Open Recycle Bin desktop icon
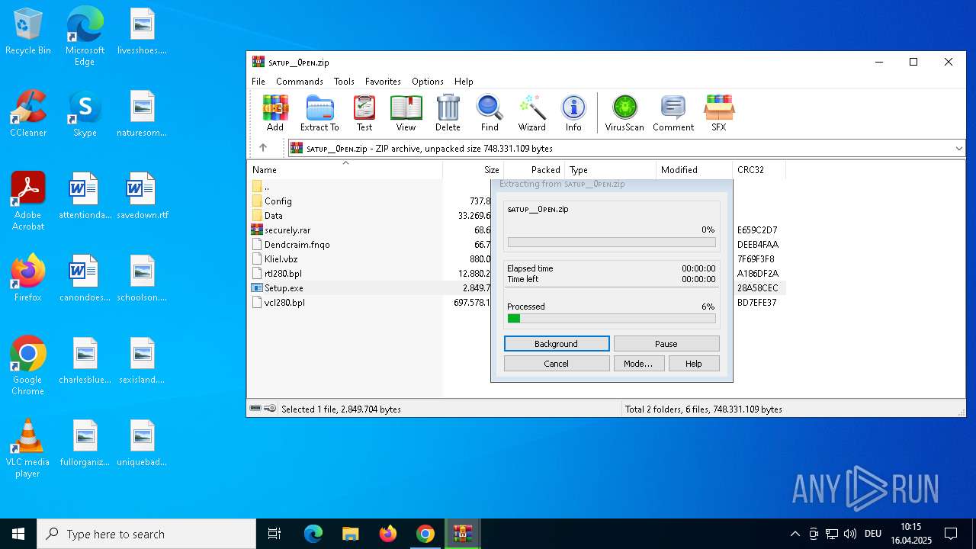This screenshot has height=549, width=976. tap(28, 32)
